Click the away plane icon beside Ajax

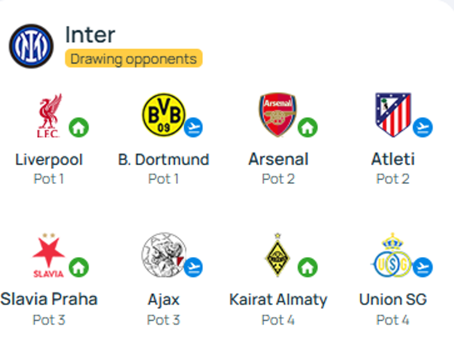pos(194,267)
